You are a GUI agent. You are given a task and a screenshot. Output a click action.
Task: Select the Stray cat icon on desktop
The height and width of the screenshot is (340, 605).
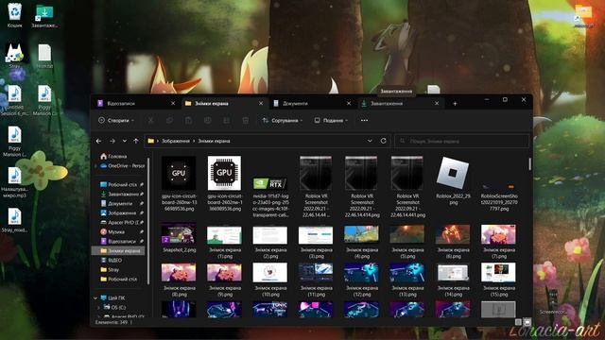(15, 56)
